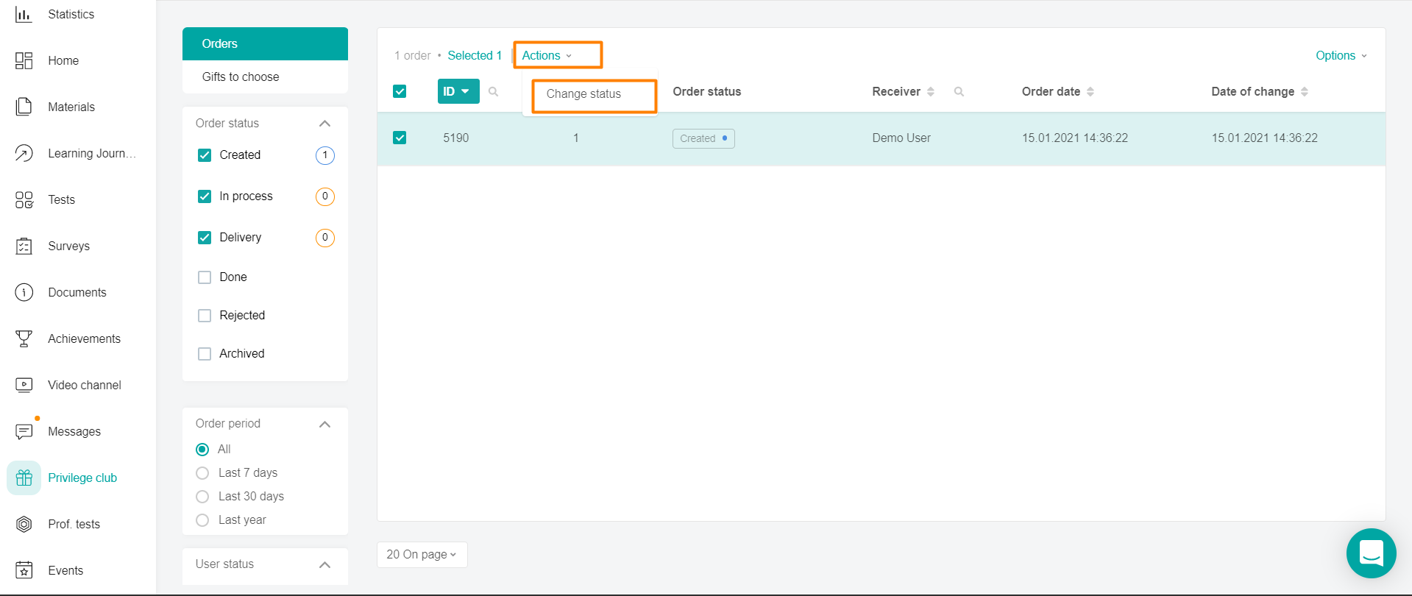Open the Materials icon in sidebar
Viewport: 1412px width, 596px height.
(x=24, y=107)
